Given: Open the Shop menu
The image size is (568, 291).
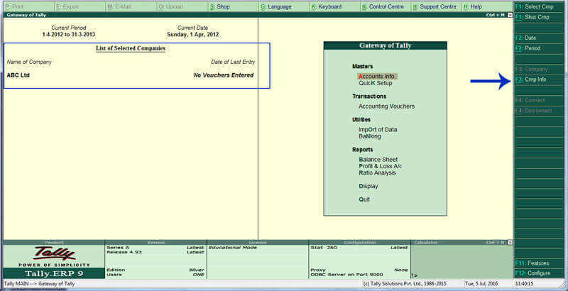Looking at the screenshot, I should click(x=234, y=6).
